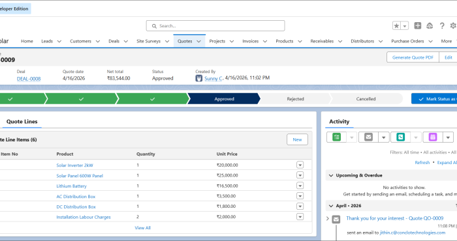The height and width of the screenshot is (241, 457).
Task: Open the jithin.c@conclotechnologies.com email link
Action: 413,233
